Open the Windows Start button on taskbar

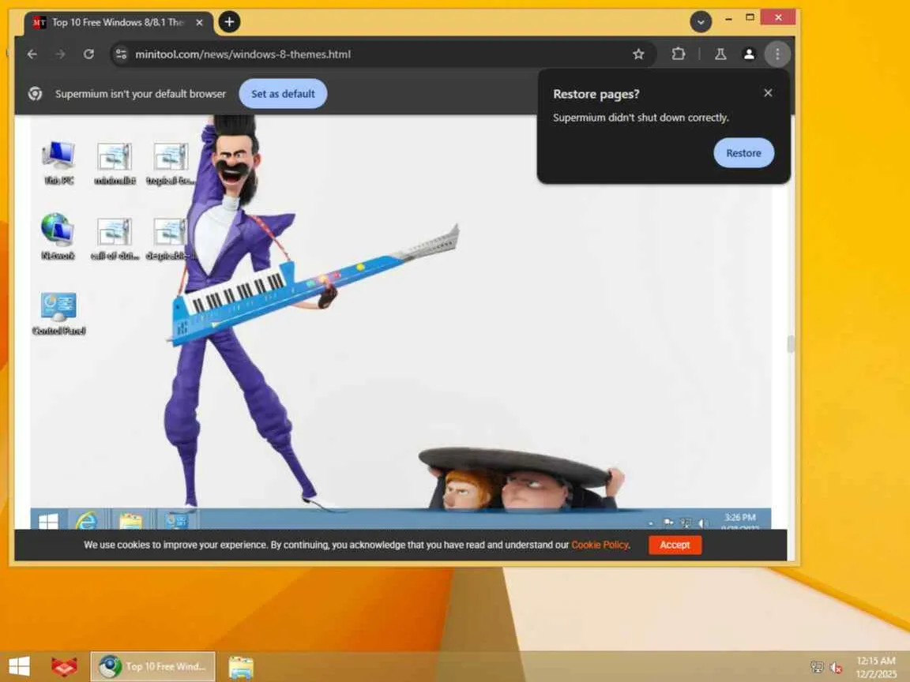19,666
